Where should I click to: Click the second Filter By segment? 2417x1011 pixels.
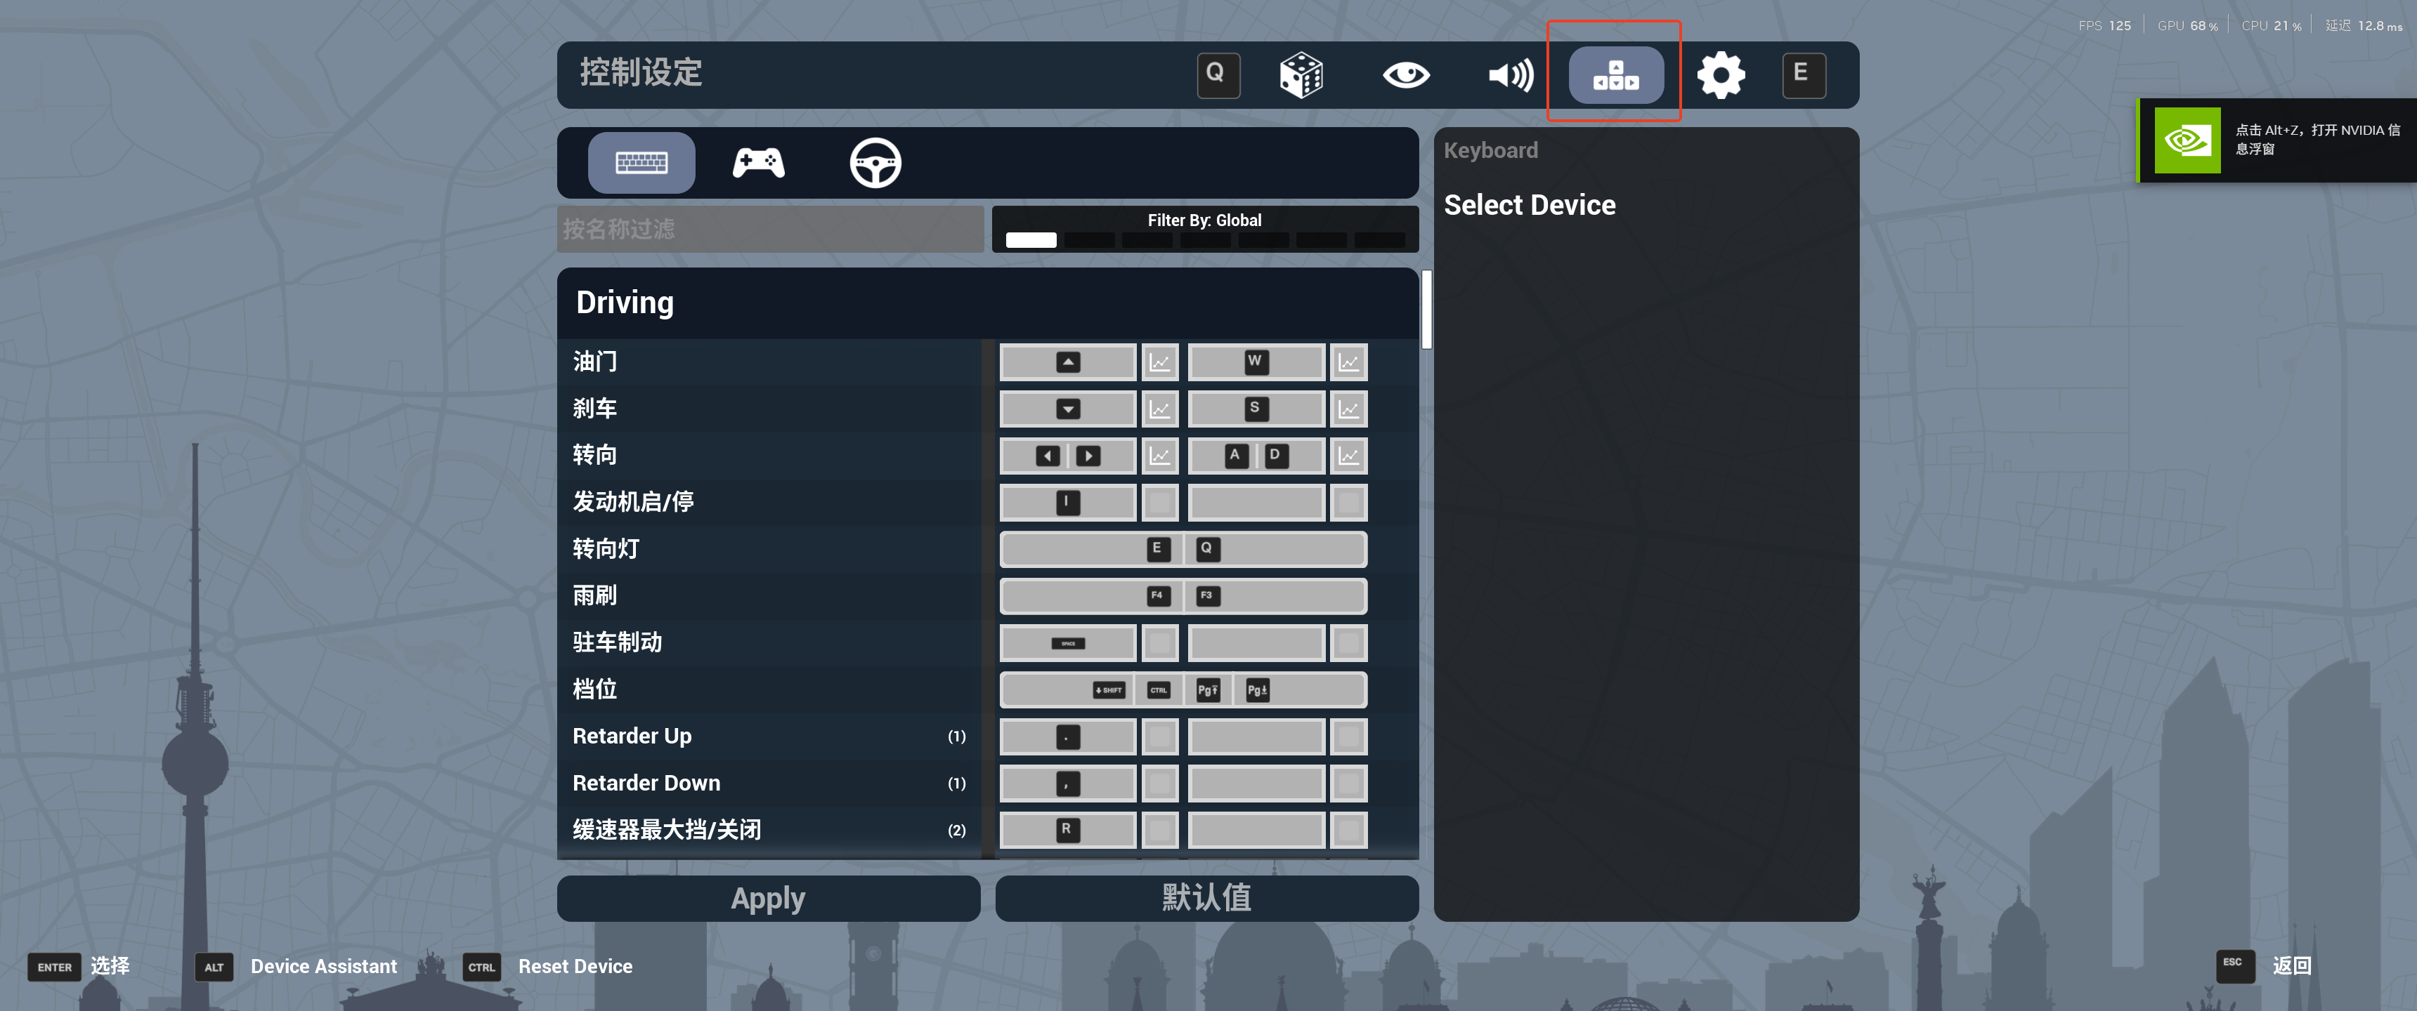pyautogui.click(x=1088, y=241)
